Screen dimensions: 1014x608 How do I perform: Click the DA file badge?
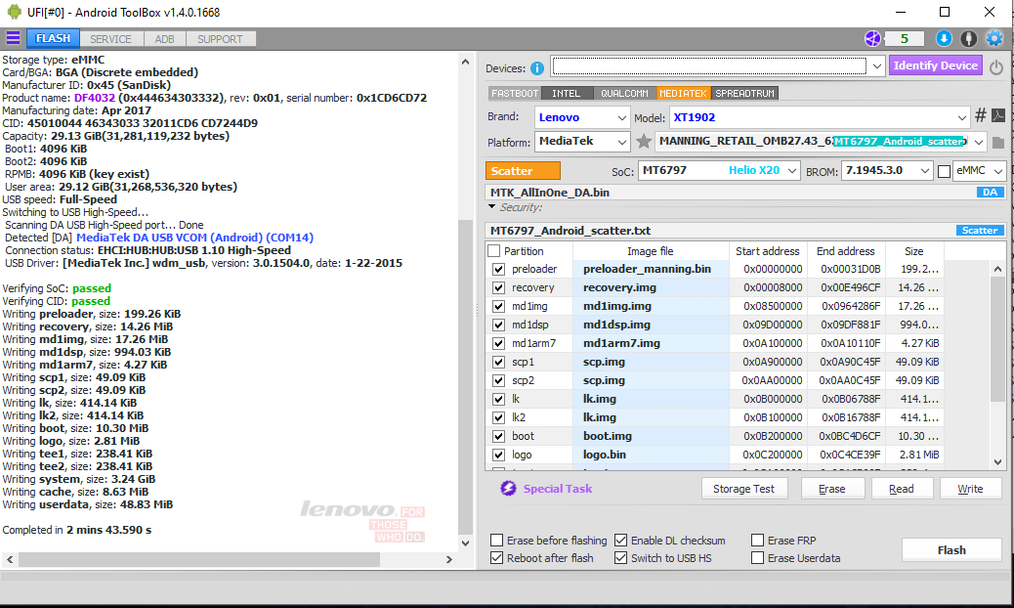990,193
